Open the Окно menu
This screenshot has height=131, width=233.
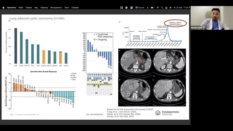click(x=67, y=8)
